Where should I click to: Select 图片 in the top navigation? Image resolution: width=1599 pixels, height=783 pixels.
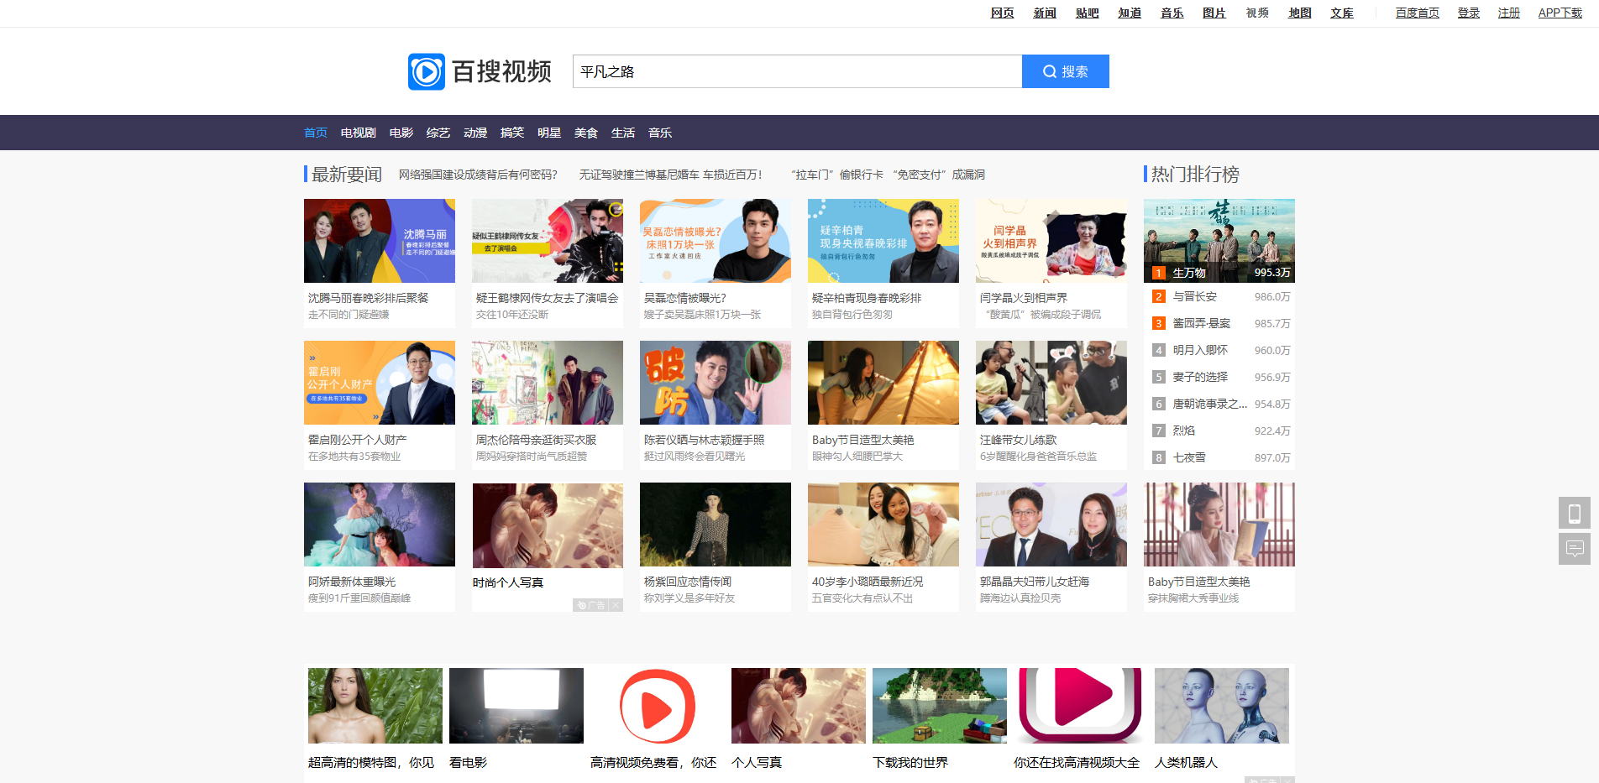tap(1214, 13)
